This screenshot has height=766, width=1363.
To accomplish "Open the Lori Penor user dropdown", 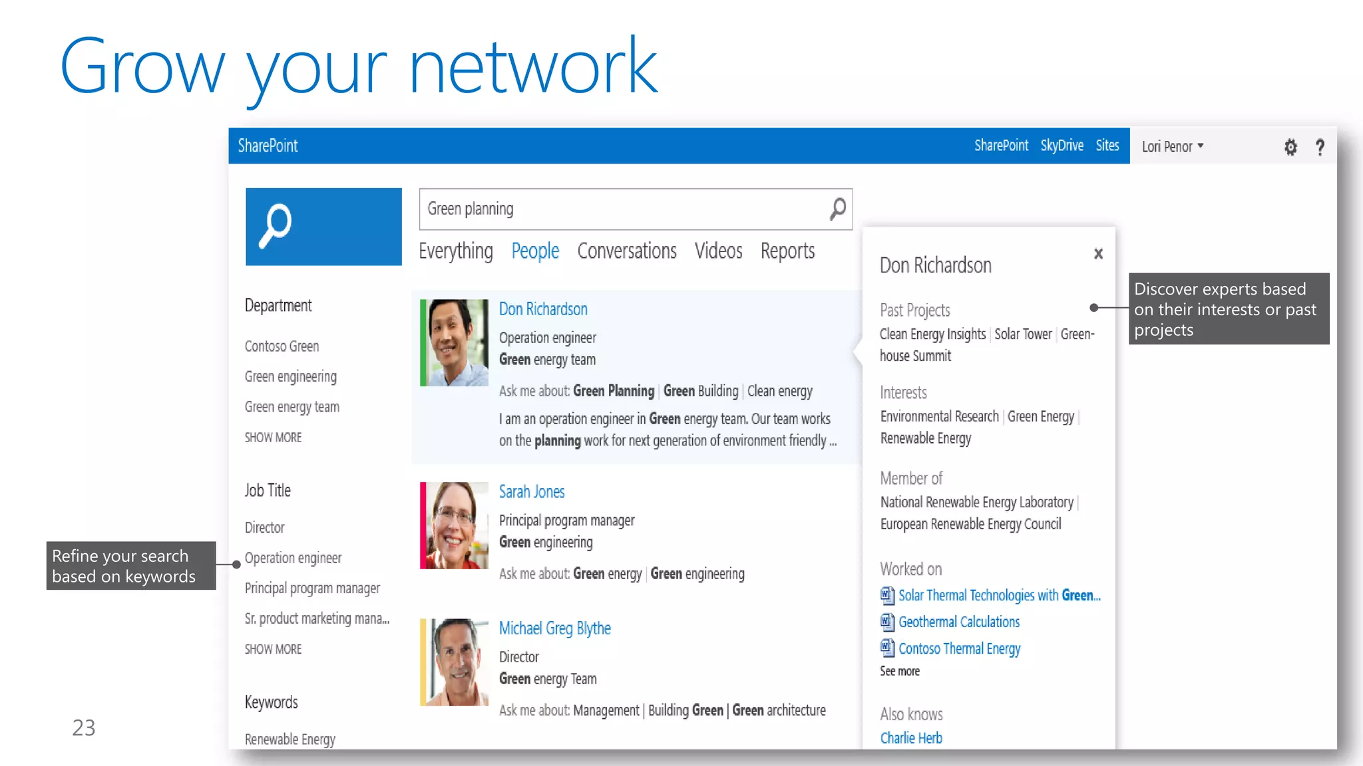I will pos(1173,146).
